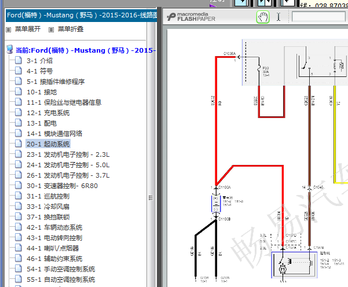Screen dimensions: 348x287
Task: Click the 菜单折叠 collapse-menu button
Action: (x=71, y=29)
